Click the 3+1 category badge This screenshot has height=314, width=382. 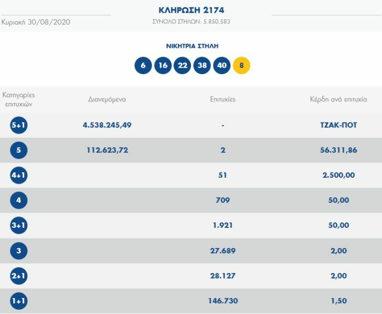pyautogui.click(x=19, y=226)
